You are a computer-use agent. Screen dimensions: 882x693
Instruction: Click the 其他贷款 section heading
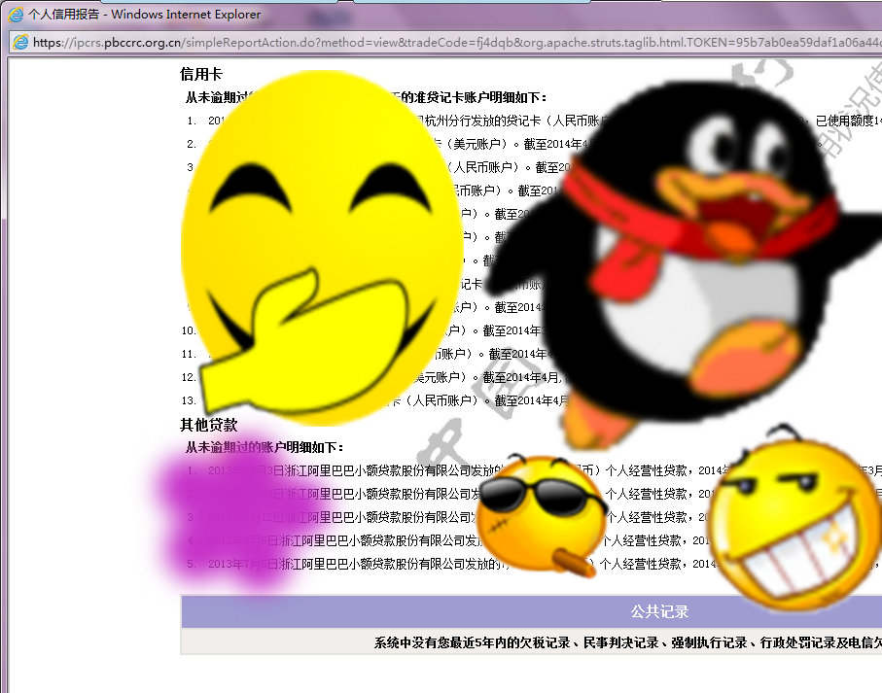pos(209,425)
